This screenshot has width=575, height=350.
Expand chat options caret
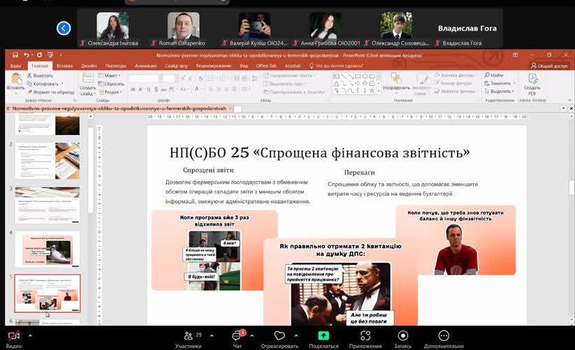click(x=252, y=335)
